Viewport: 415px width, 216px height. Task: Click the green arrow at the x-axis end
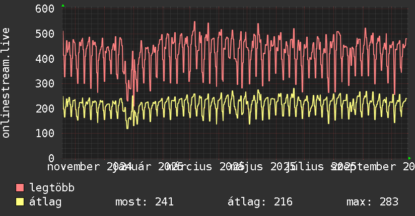click(x=409, y=158)
